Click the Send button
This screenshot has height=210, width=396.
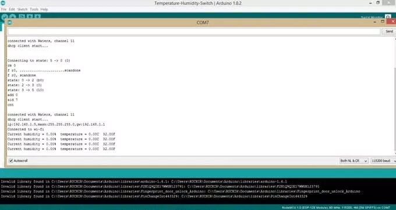(x=389, y=31)
